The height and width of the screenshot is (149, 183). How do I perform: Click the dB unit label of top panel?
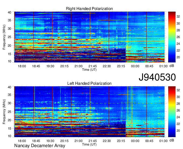pos(172,66)
